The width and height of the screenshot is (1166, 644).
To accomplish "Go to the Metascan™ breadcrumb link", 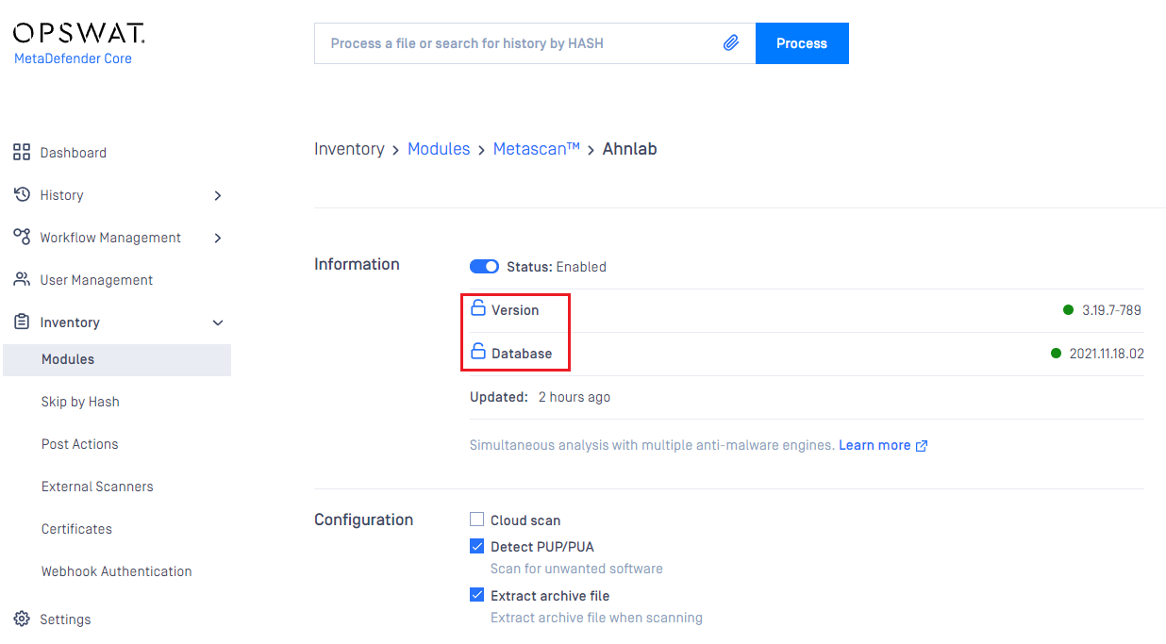I will 536,149.
